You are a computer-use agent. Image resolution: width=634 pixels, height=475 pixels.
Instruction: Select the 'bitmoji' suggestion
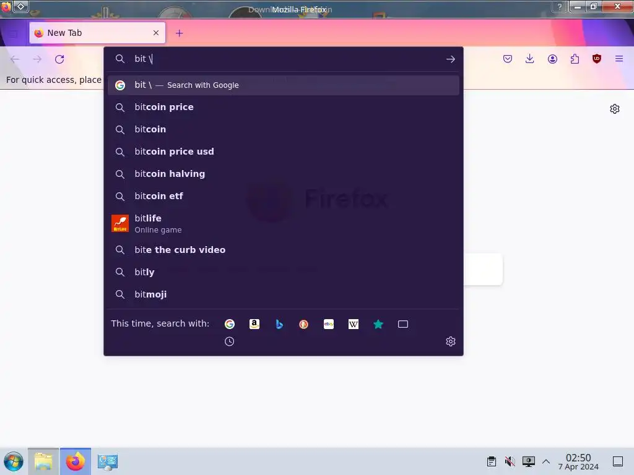click(x=283, y=294)
